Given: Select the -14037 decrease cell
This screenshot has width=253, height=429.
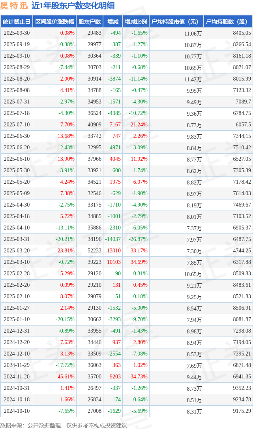Looking at the screenshot, I should [112, 239].
